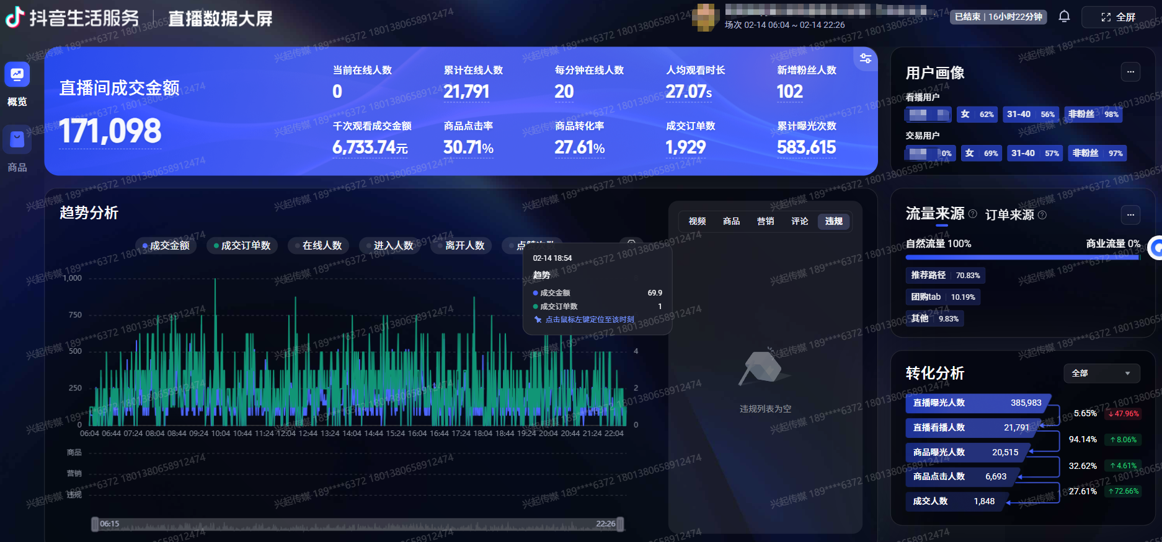
Task: Click help icon beside 订单来源
Action: tap(1042, 215)
